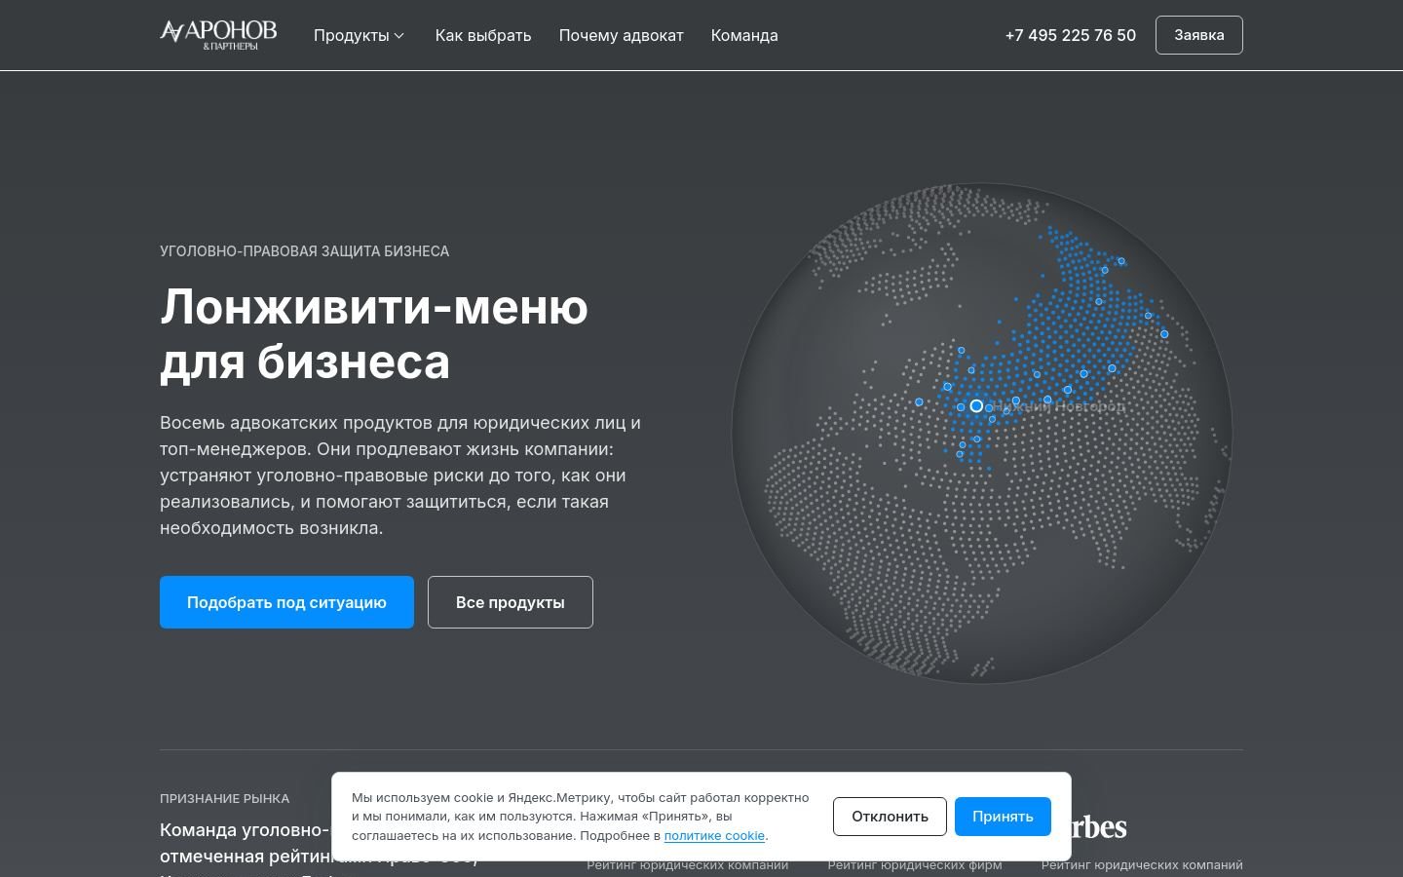Accept cookies with Принять

(x=1003, y=817)
